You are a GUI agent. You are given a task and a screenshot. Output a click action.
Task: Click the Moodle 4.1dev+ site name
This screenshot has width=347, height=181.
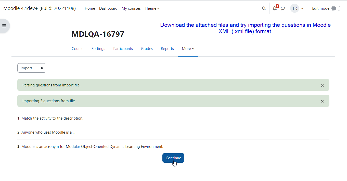pos(40,8)
